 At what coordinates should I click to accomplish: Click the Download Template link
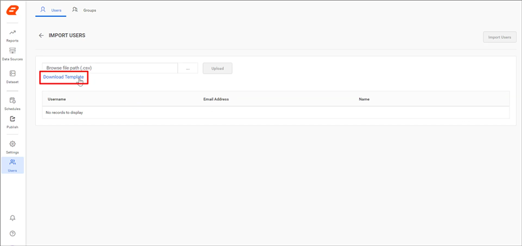tap(63, 77)
